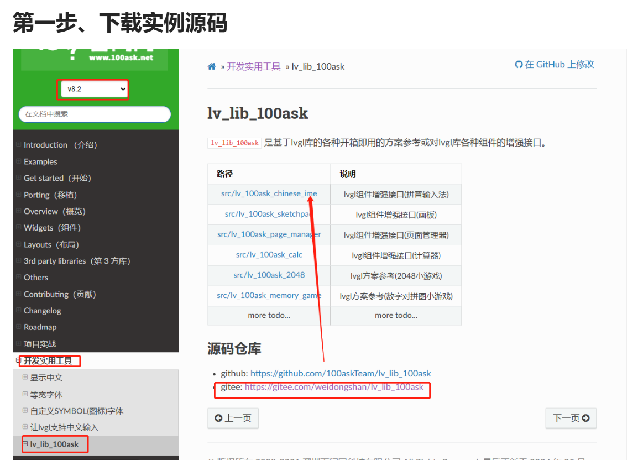Viewport: 638px width, 476px height.
Task: Click the lvgl组件增强接口(拼音输入法) cell
Action: [396, 195]
